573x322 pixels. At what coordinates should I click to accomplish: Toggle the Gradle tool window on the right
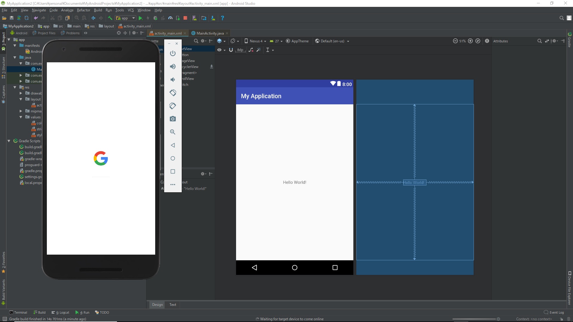click(570, 39)
